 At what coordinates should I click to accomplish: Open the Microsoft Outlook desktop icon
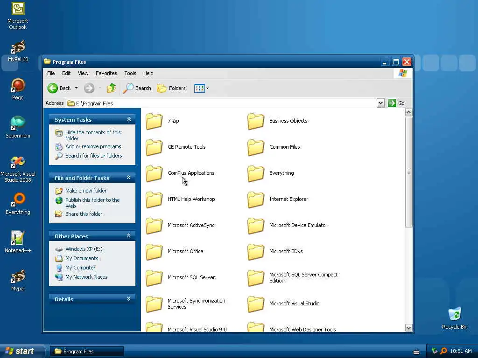pos(18,16)
